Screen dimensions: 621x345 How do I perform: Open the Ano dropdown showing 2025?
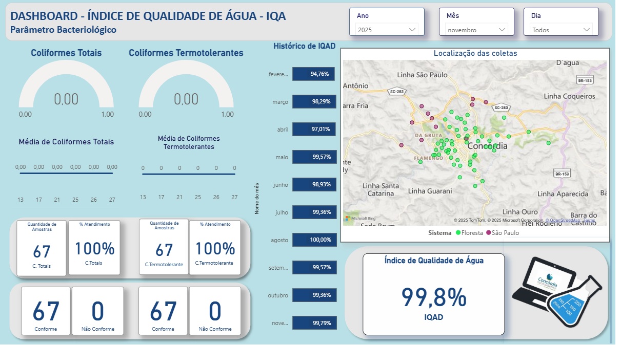click(387, 30)
